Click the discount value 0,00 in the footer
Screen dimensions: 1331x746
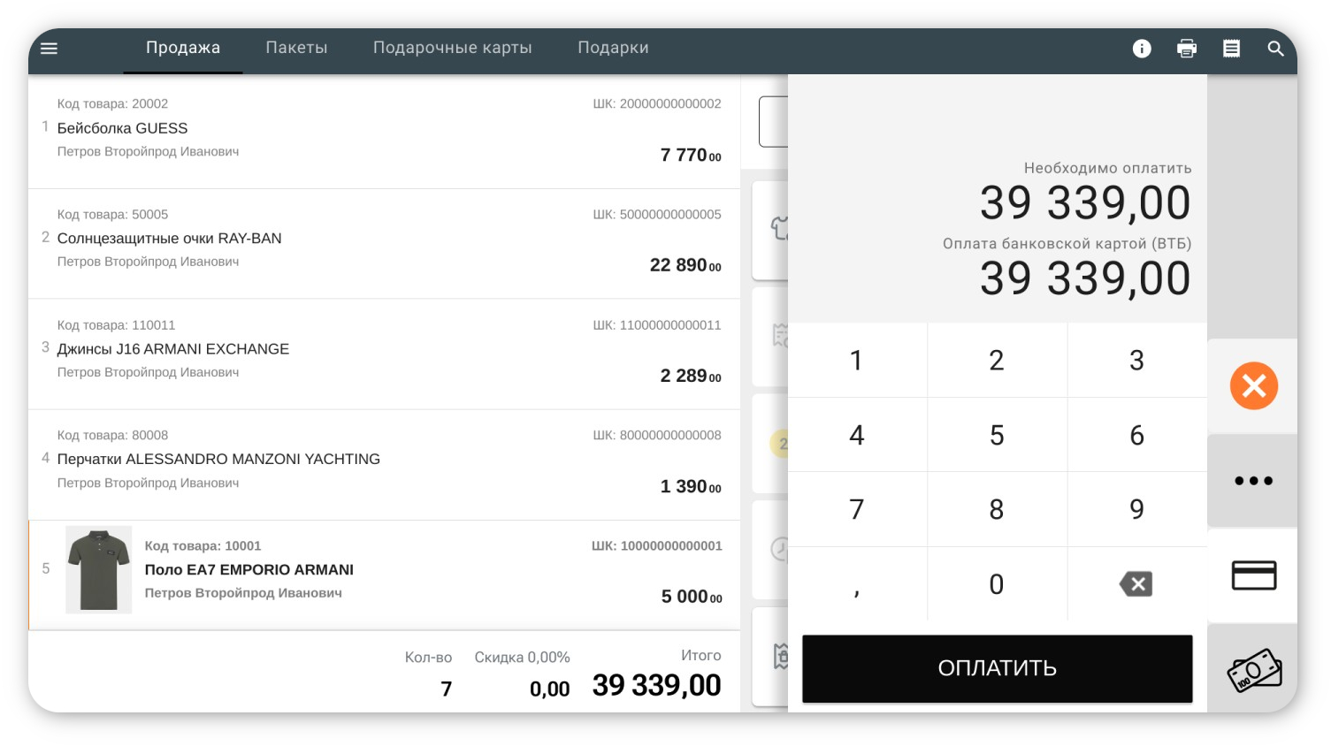(x=550, y=689)
